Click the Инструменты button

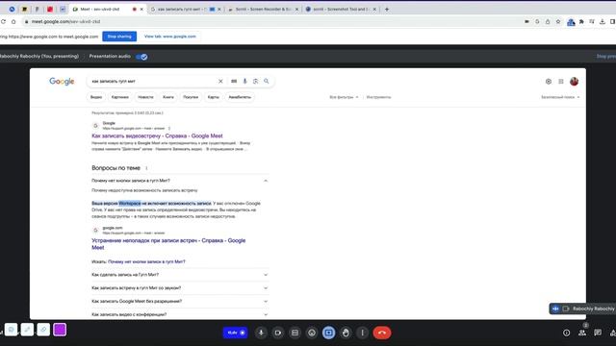coord(378,97)
